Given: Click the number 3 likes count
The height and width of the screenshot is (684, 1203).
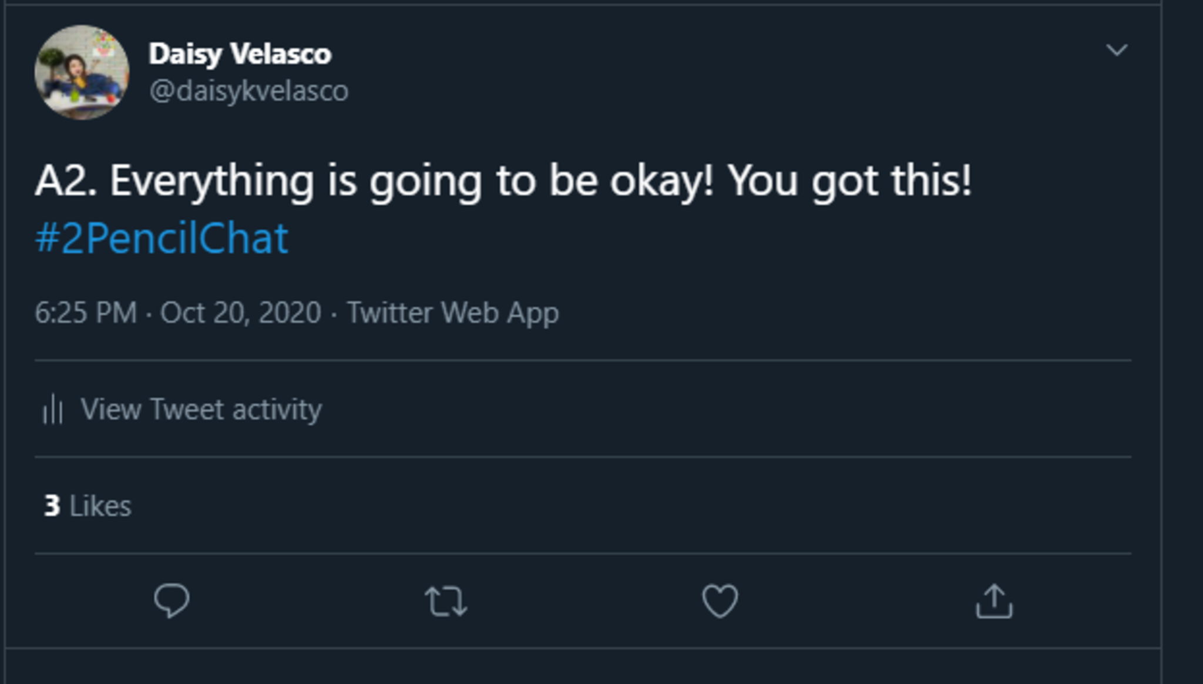Looking at the screenshot, I should 52,506.
